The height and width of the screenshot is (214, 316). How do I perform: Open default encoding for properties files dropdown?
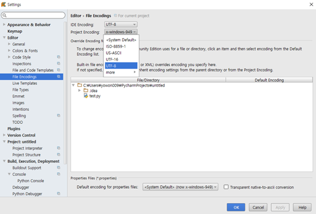[180, 187]
